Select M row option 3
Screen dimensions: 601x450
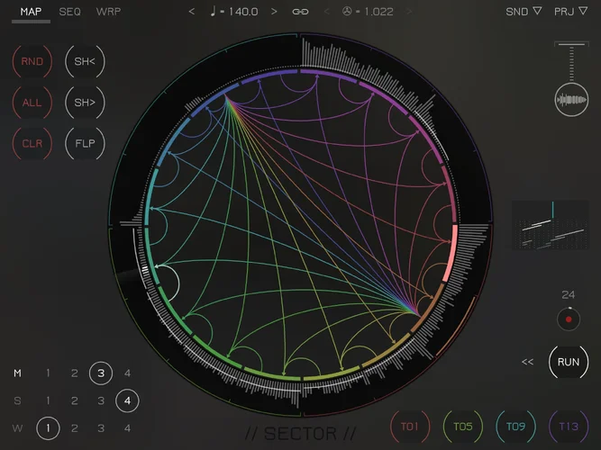101,373
